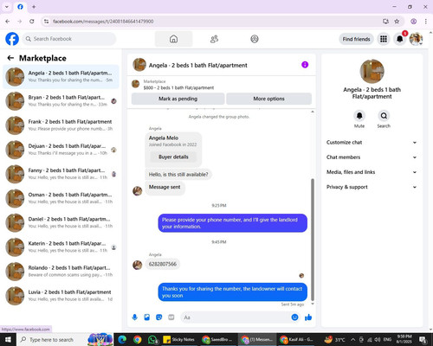Open the account profile picture menu

416,39
